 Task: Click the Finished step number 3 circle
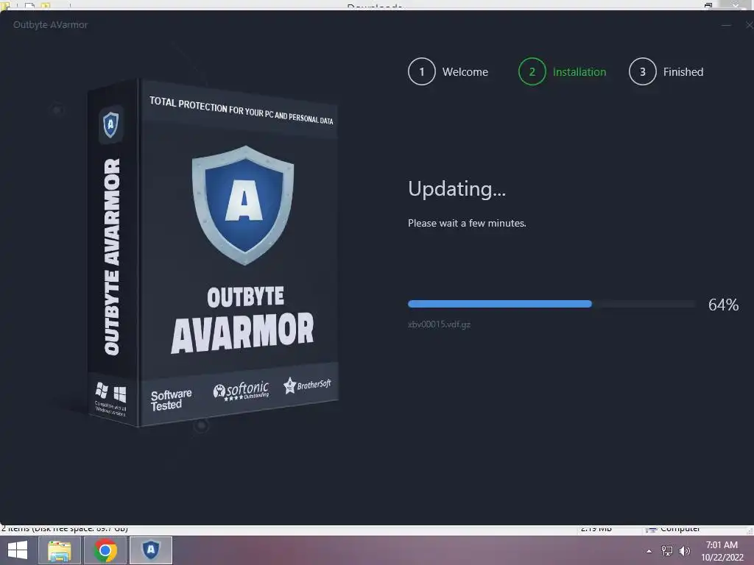642,71
